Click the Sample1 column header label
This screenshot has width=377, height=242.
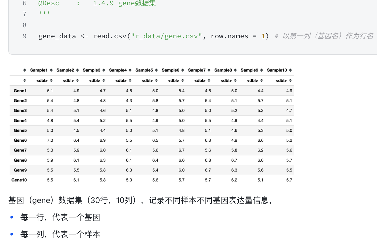39,70
